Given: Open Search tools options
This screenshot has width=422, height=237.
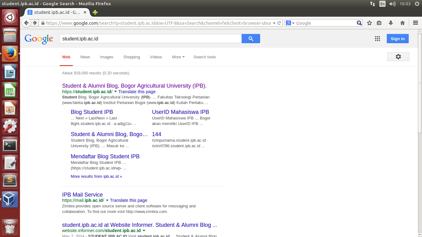Looking at the screenshot, I should [x=205, y=57].
